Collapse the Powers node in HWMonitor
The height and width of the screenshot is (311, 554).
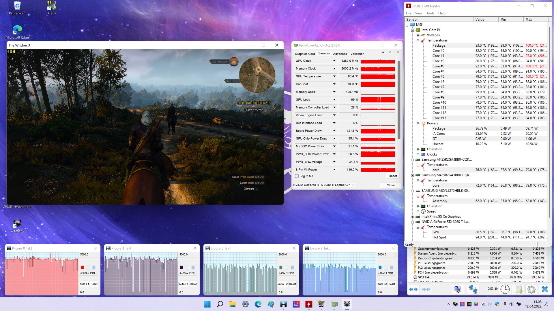[418, 123]
